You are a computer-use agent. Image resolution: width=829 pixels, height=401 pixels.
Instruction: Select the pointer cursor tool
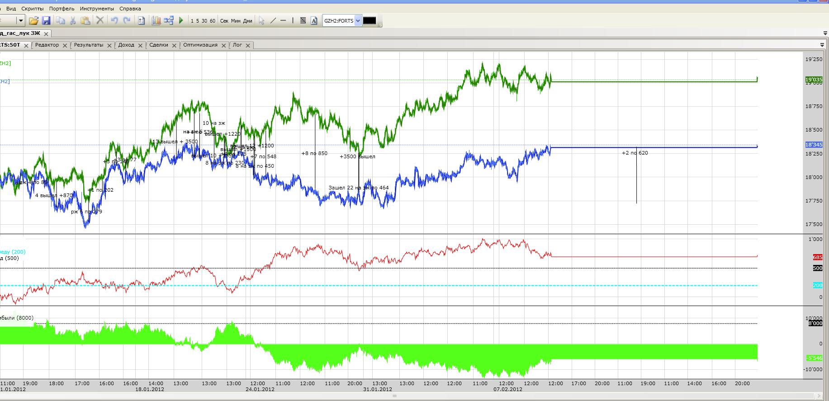point(261,20)
